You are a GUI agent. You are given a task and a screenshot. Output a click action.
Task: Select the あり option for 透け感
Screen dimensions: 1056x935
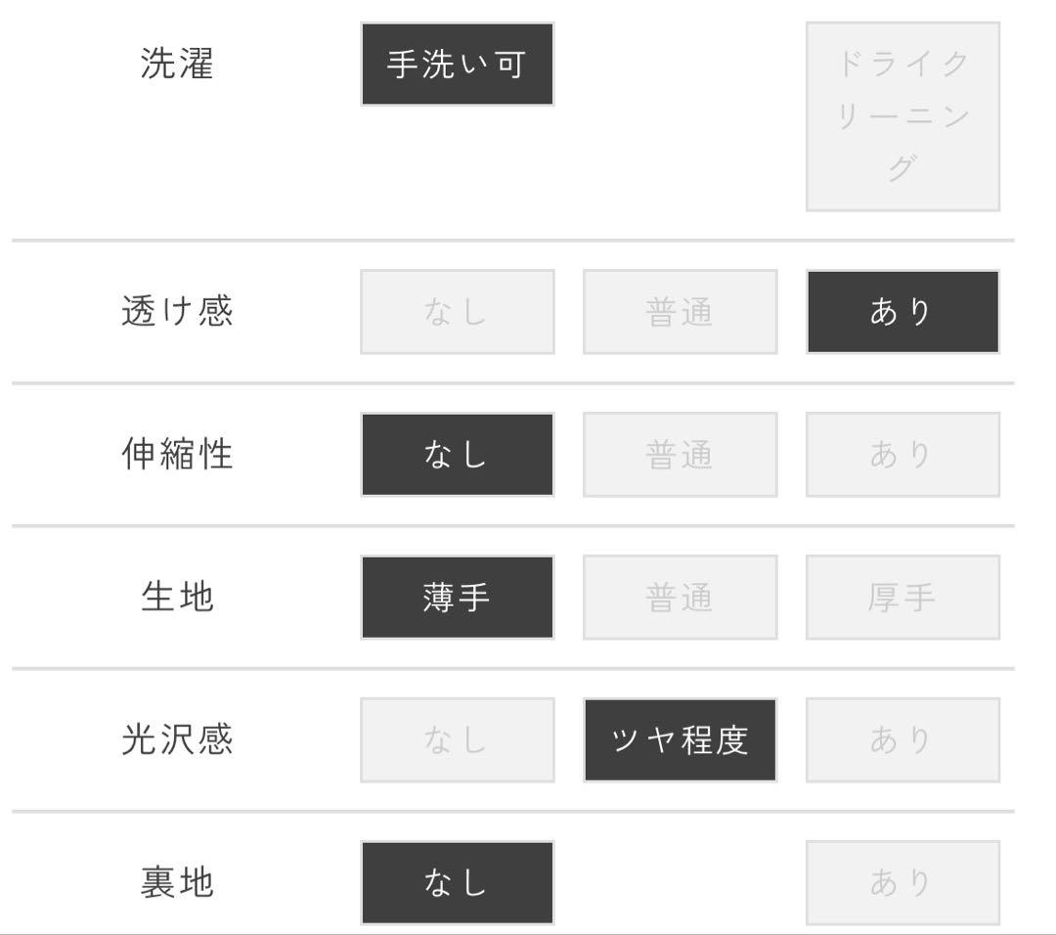tap(902, 311)
